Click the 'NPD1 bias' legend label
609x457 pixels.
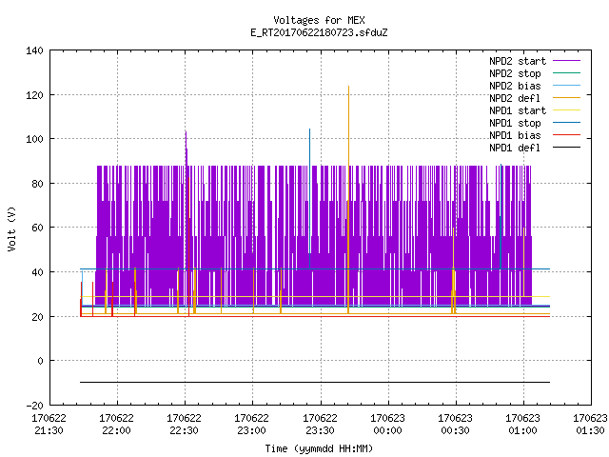point(515,135)
